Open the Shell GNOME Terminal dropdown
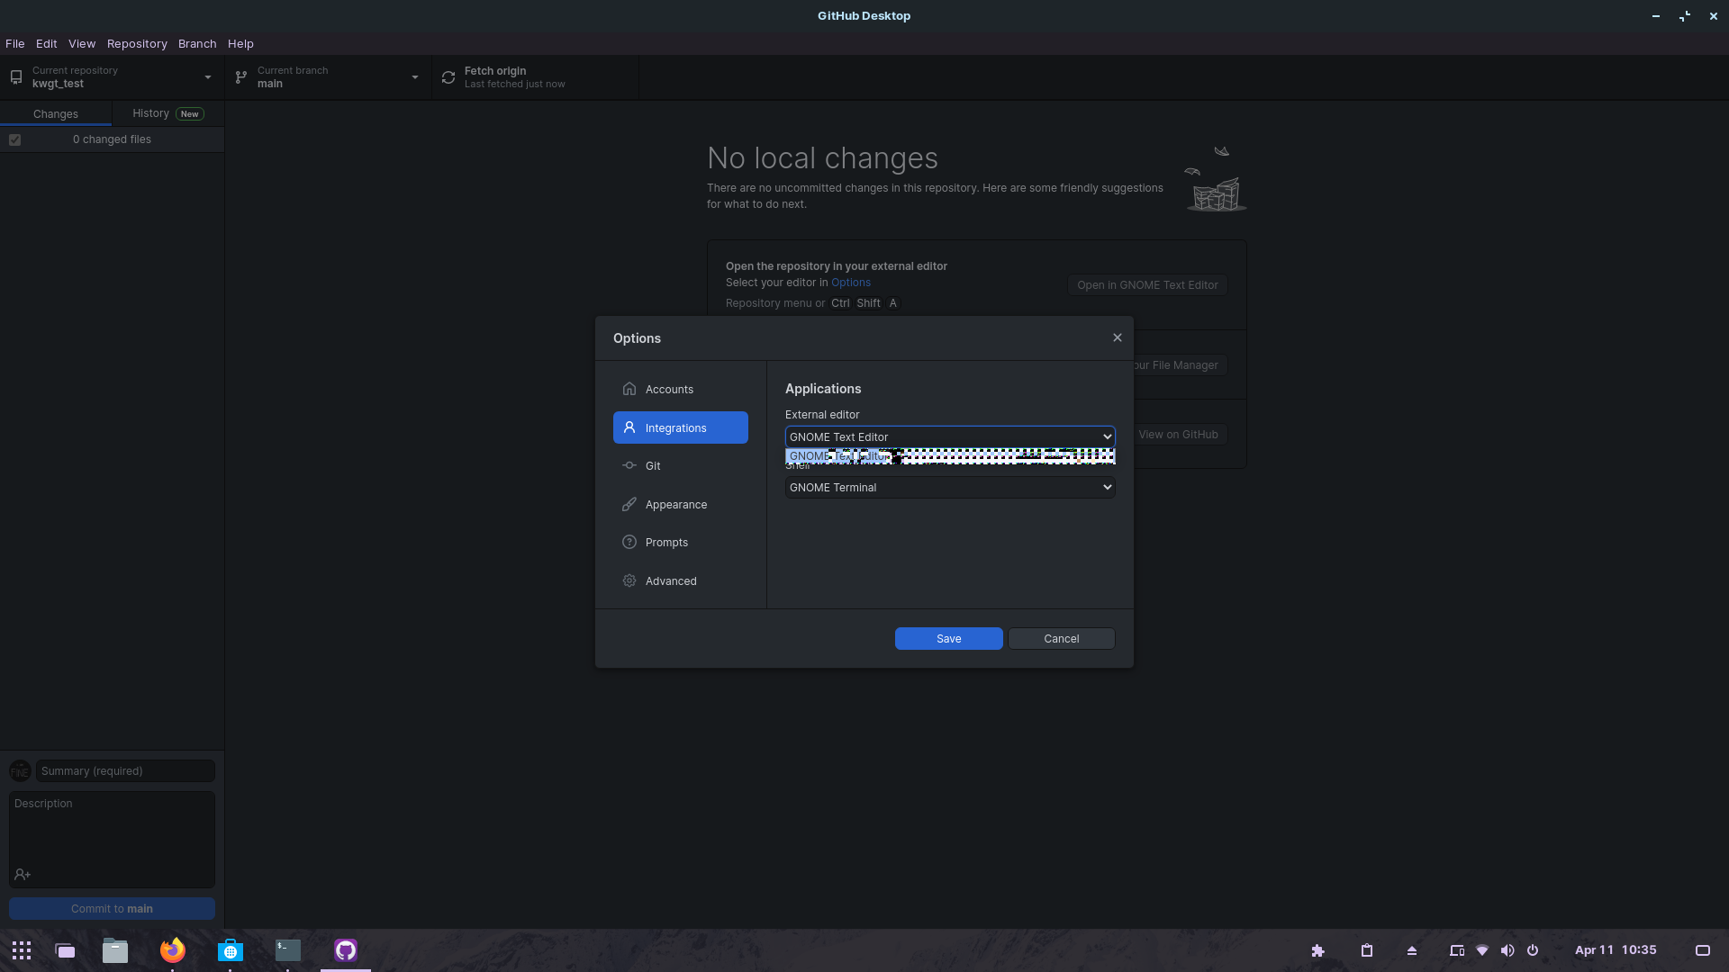The height and width of the screenshot is (972, 1729). point(949,487)
